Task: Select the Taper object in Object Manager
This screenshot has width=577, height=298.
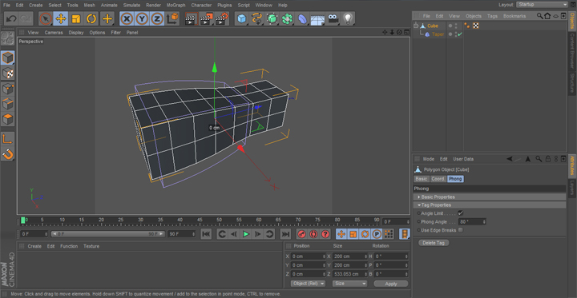Action: [x=438, y=34]
